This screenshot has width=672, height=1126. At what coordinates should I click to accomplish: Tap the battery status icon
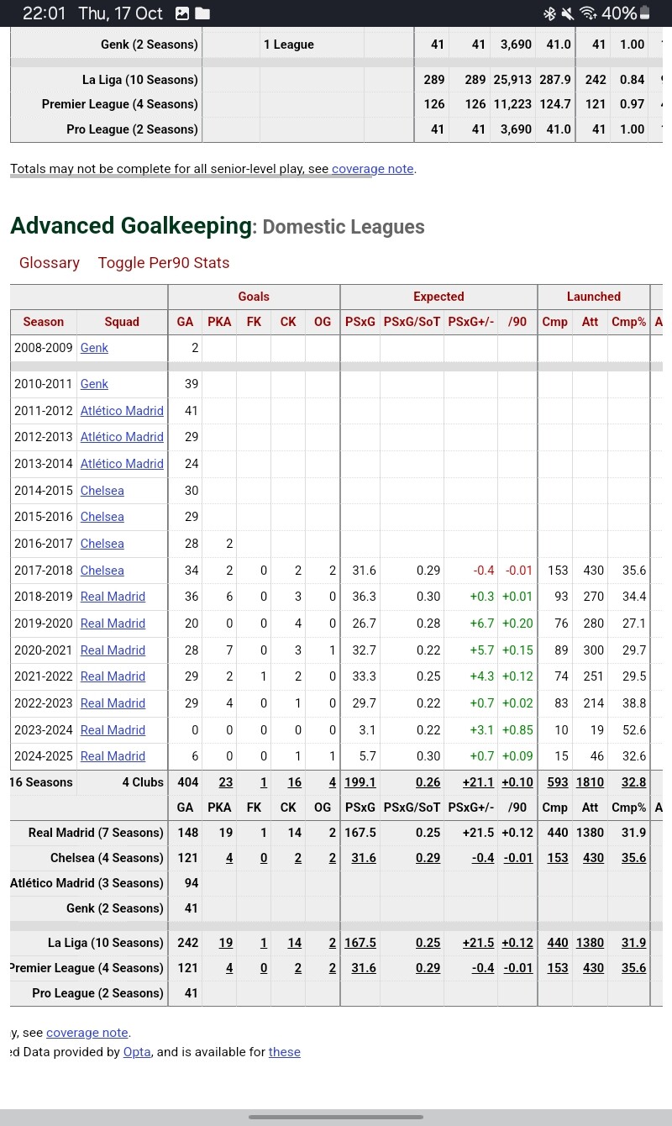(x=645, y=13)
